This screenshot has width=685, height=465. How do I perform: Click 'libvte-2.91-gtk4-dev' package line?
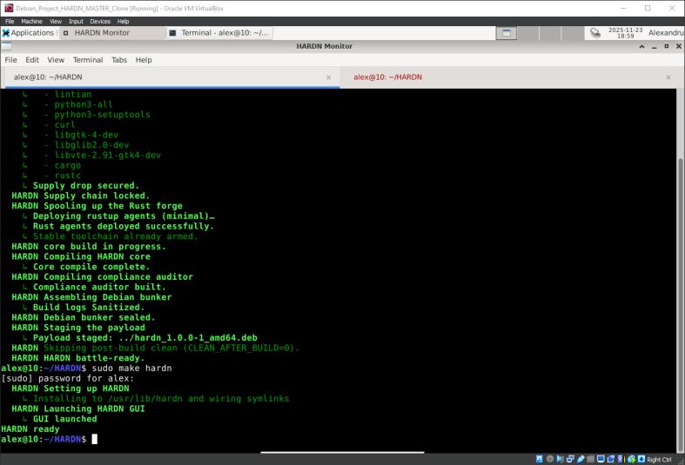pos(107,155)
